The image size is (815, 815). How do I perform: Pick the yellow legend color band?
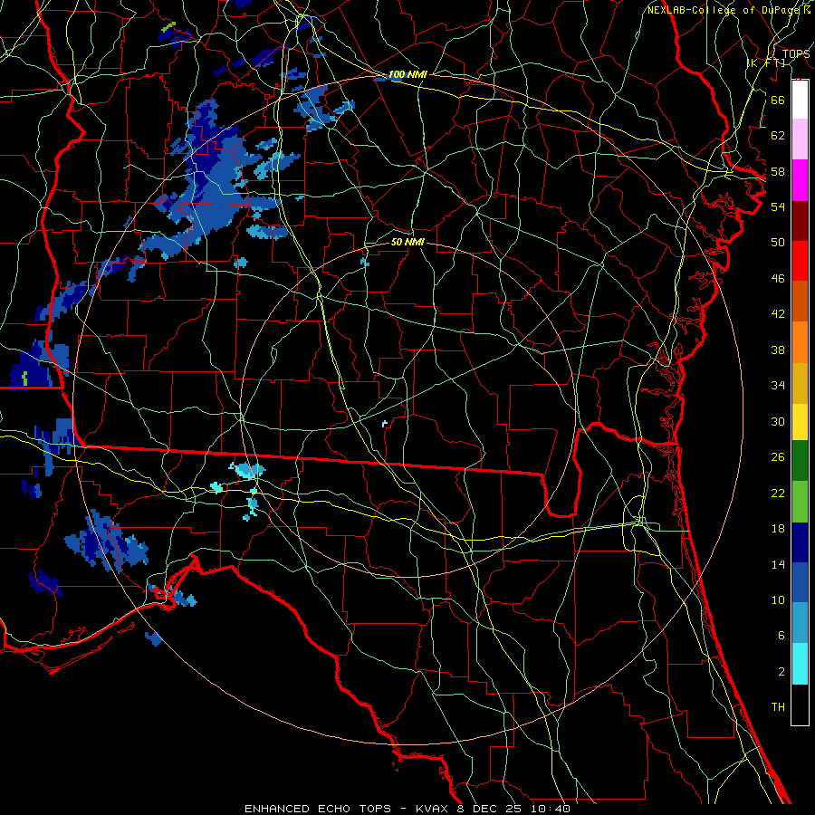(x=800, y=422)
